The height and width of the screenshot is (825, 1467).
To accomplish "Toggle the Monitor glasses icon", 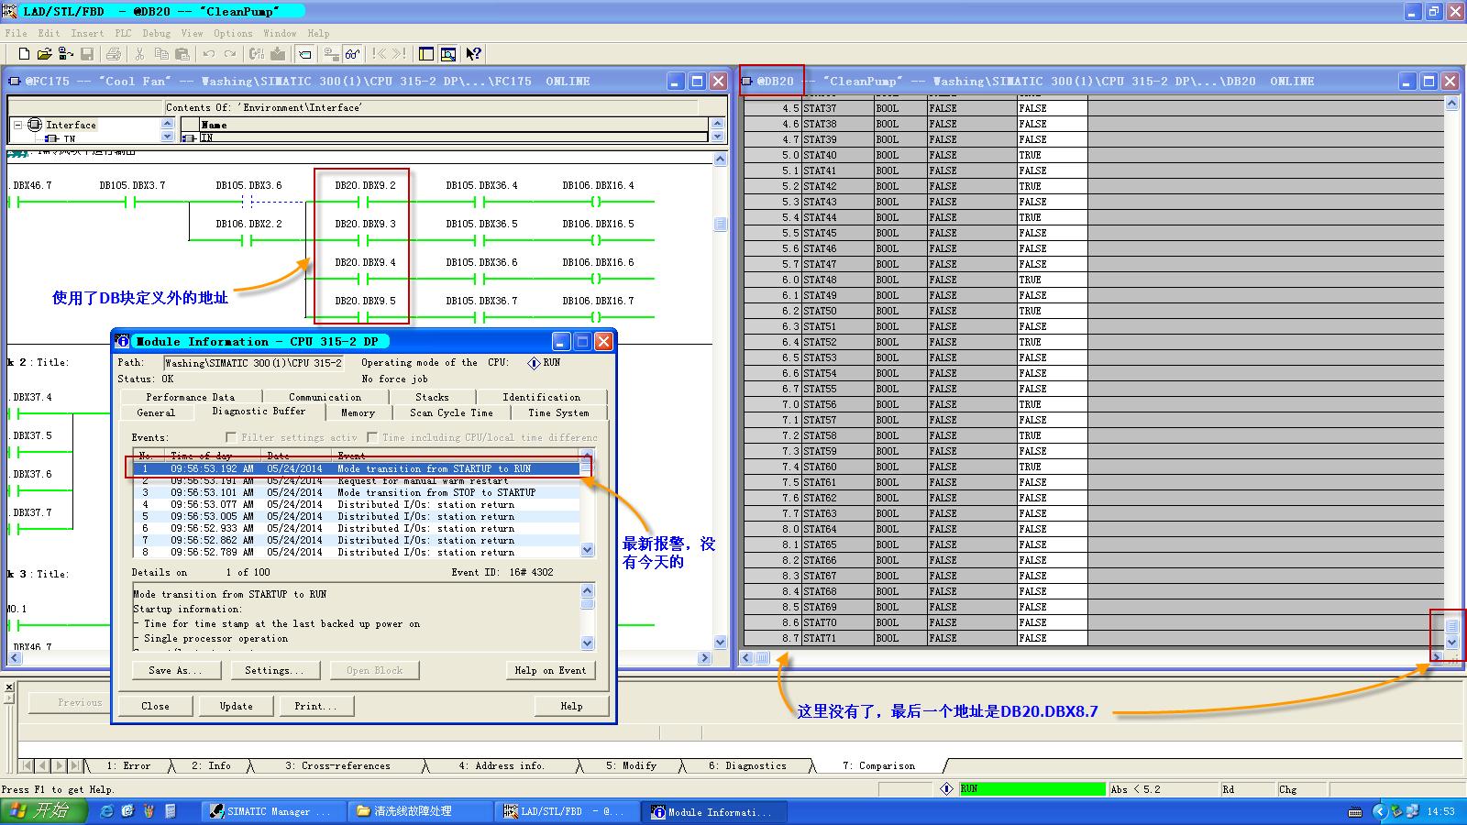I will tap(353, 54).
